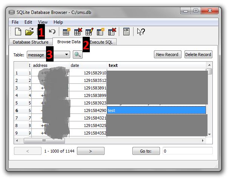229x180 pixels.
Task: Click the Create Index icon
Action: [101, 32]
